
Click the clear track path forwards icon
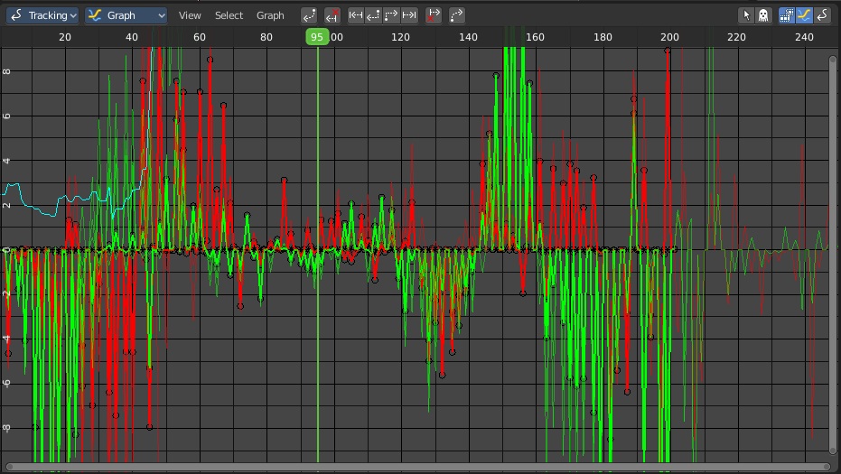434,15
